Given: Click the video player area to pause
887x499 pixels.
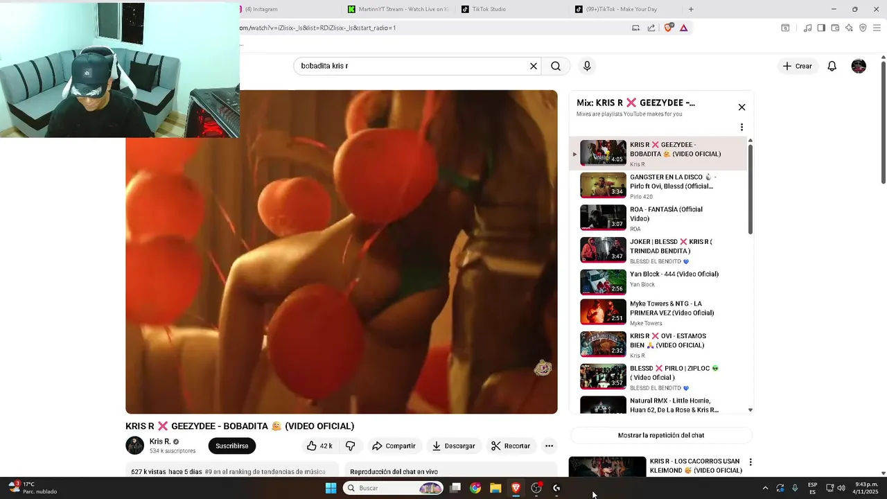Looking at the screenshot, I should pos(341,252).
